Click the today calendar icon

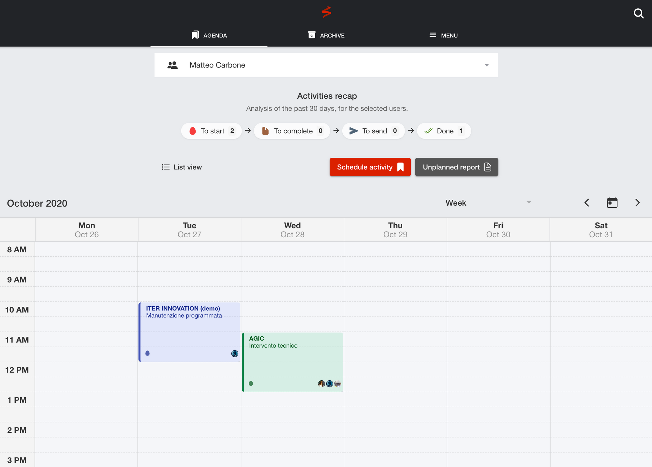tap(612, 203)
